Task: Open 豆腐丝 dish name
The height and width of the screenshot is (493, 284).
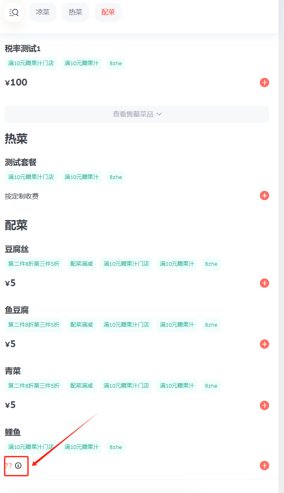Action: [x=17, y=249]
